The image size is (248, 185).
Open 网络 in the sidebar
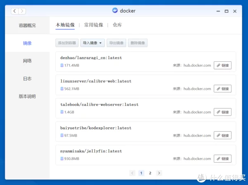[x=27, y=61]
